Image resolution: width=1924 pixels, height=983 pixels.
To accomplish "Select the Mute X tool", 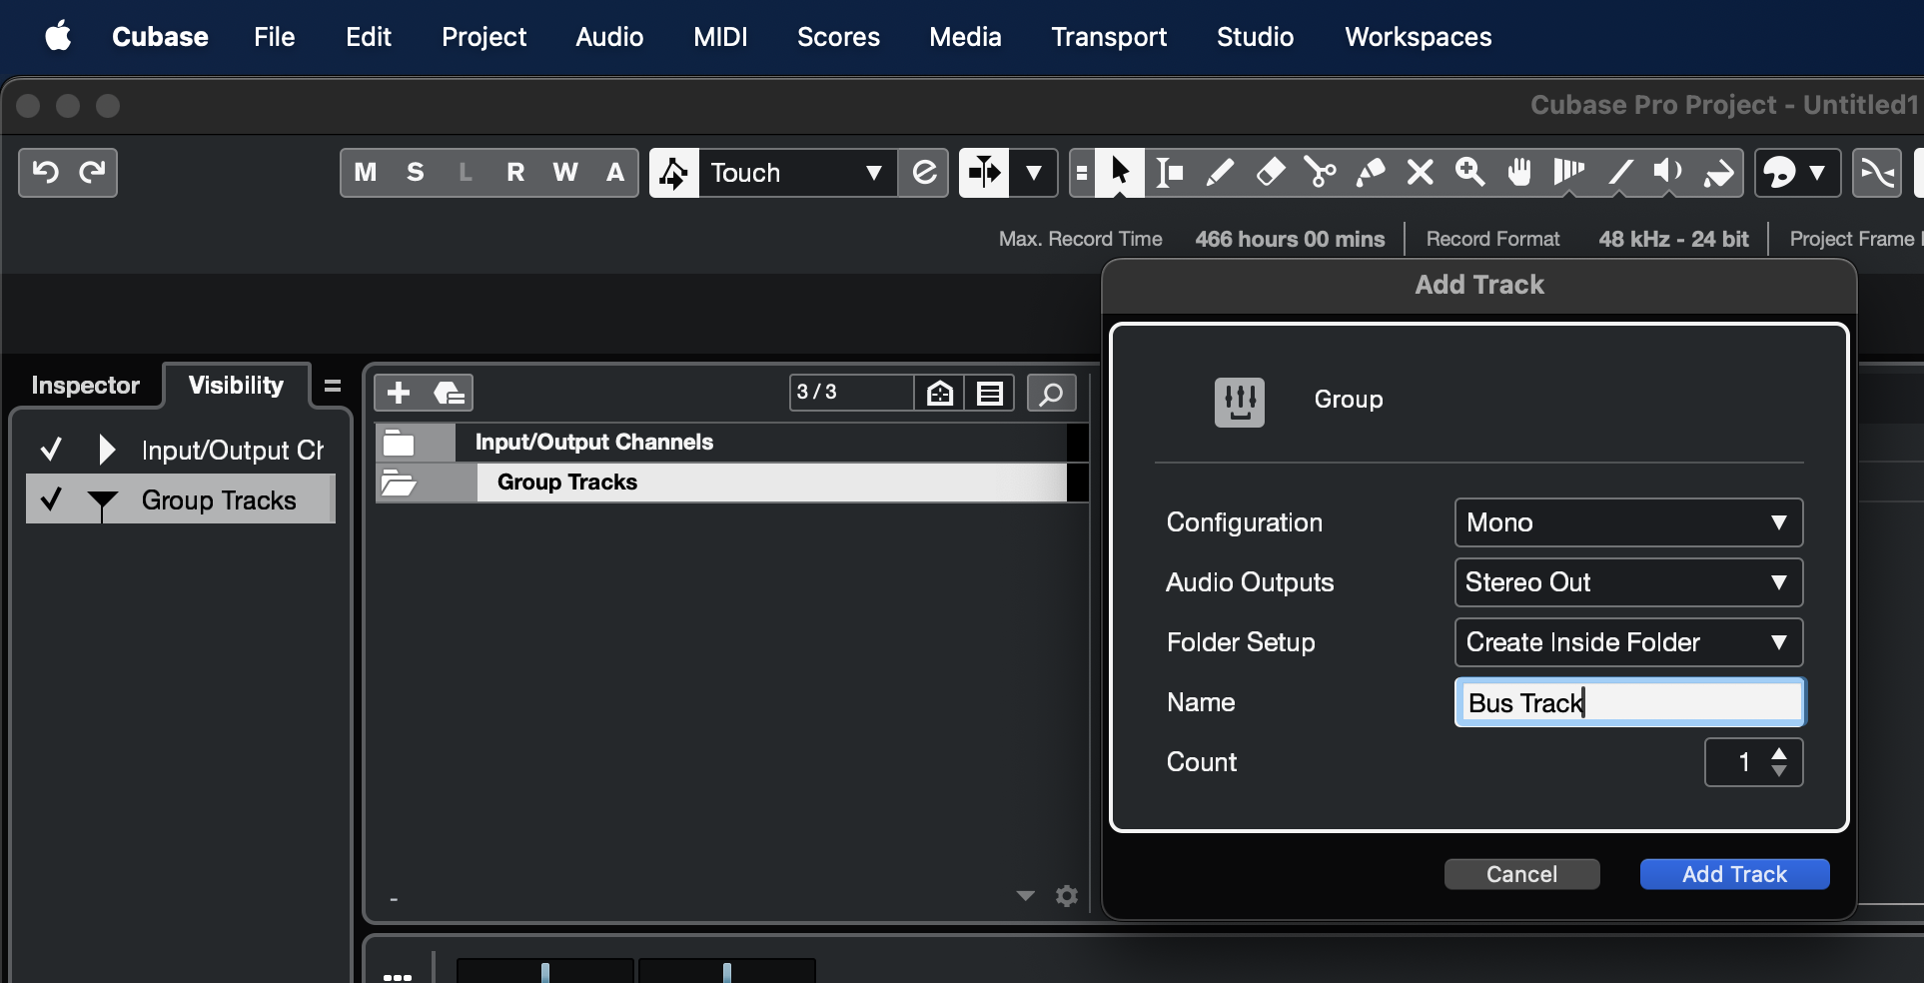I will 1420,173.
